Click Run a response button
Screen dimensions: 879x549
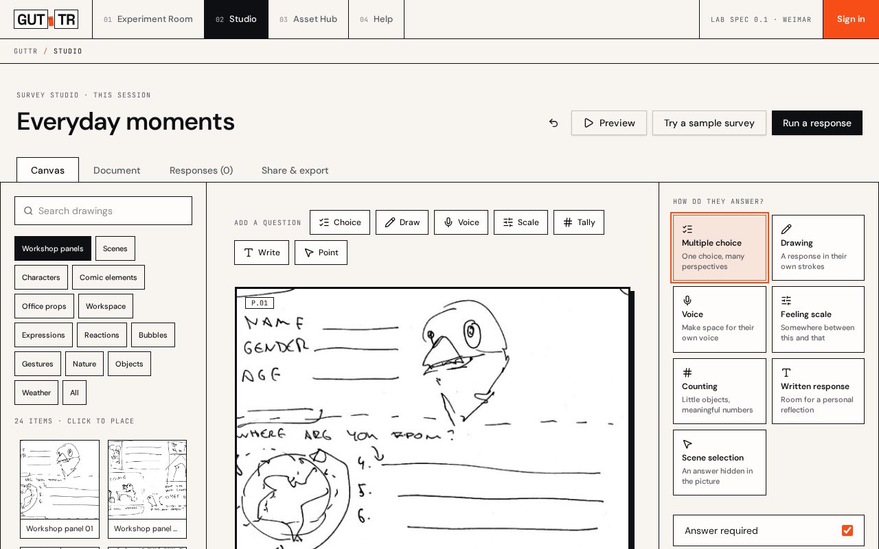click(x=817, y=123)
